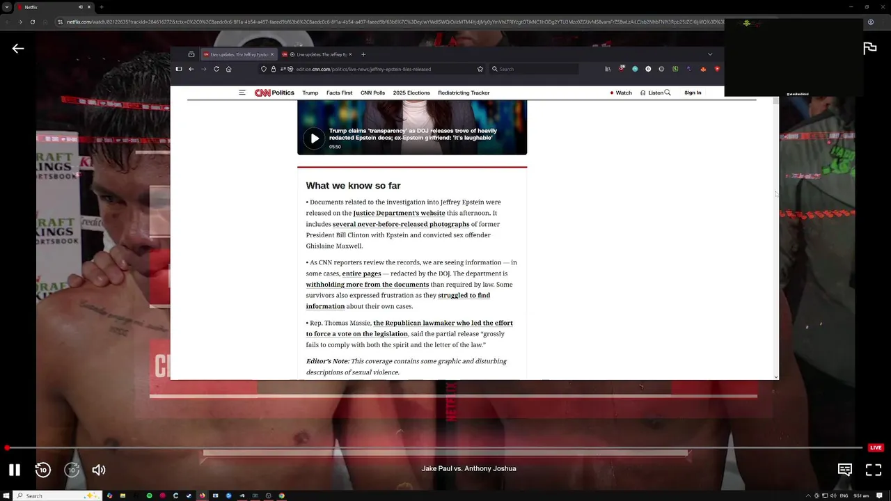Click Netflix back arrow to exit player

18,48
